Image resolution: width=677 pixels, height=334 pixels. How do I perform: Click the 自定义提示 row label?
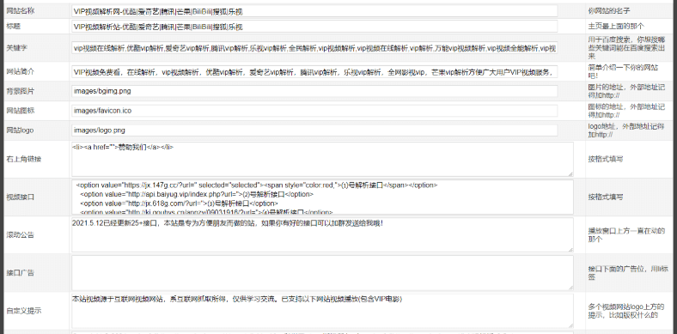[24, 311]
